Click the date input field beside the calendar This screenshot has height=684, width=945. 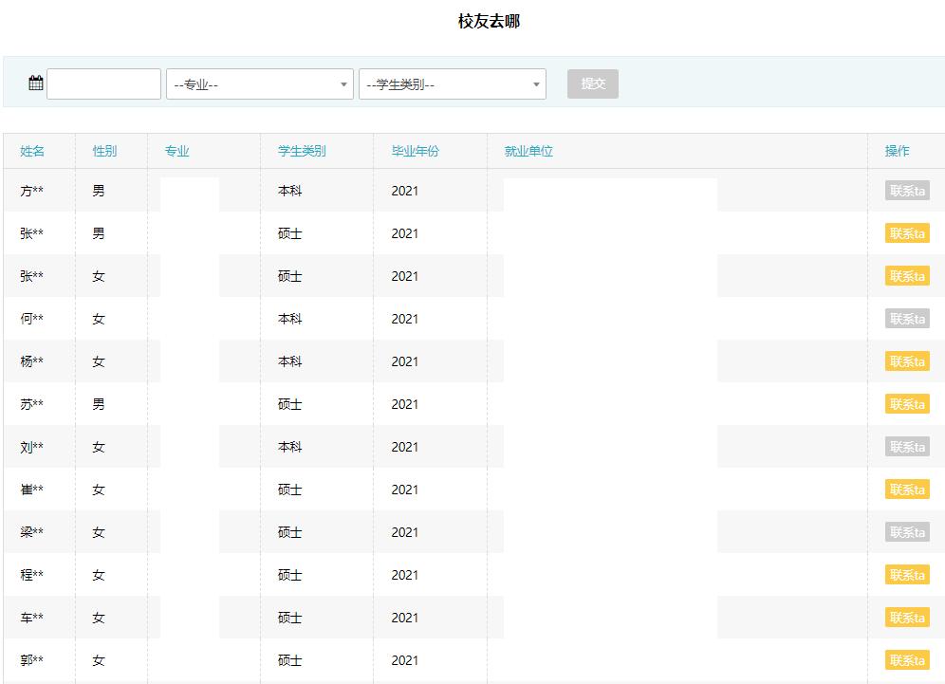(103, 83)
